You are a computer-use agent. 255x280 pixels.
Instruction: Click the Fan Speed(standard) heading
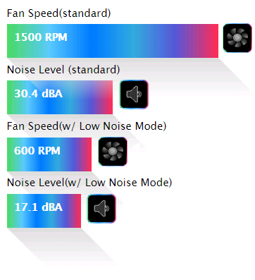[x=58, y=13]
